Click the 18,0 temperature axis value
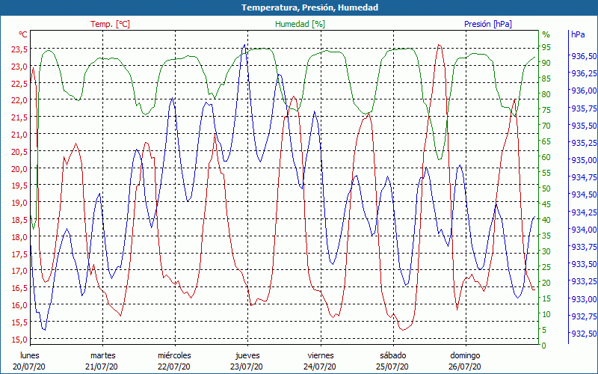The height and width of the screenshot is (374, 598). point(19,236)
